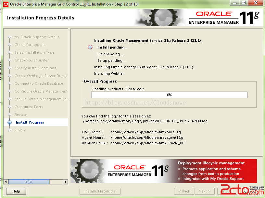Click 'Loading products. Please wait.' message
The image size is (265, 198).
[119, 89]
